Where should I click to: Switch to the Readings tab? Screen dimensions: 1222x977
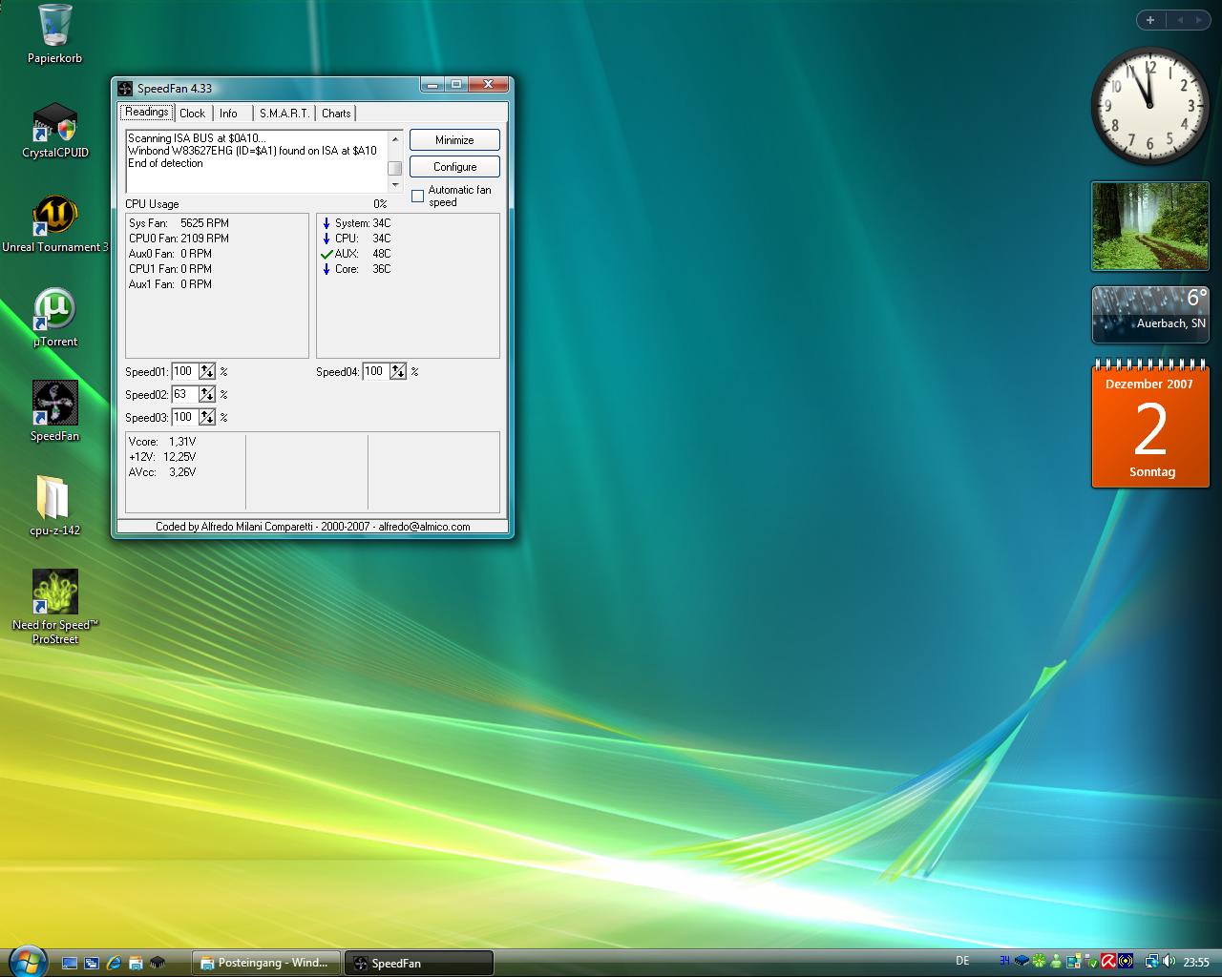pyautogui.click(x=147, y=112)
